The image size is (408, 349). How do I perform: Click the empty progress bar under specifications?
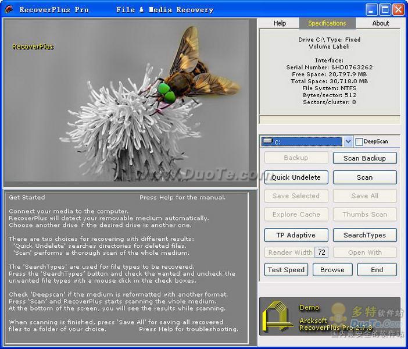click(330, 120)
